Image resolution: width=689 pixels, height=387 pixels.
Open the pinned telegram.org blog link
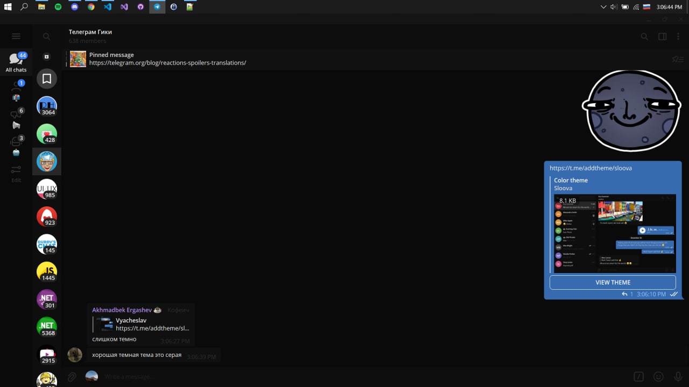[168, 63]
